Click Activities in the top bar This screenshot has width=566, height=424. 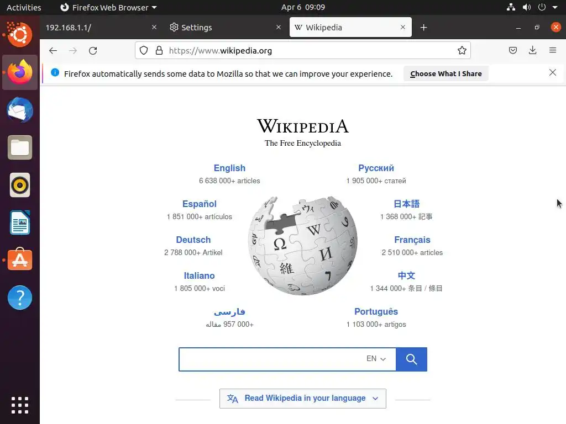tap(24, 7)
